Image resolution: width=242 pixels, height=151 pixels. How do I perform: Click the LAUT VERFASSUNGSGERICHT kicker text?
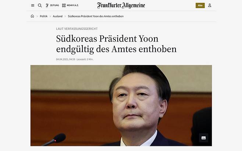(77, 29)
